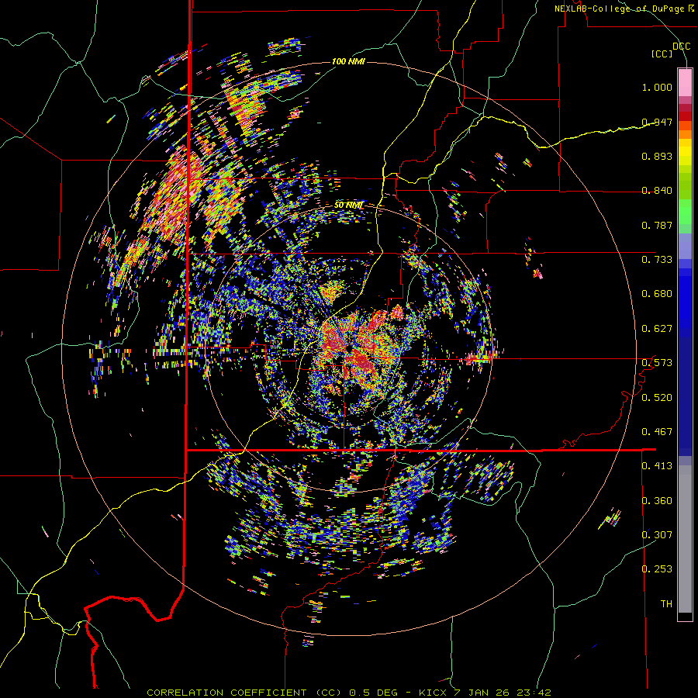Pick the gray segment of the color bar
The height and width of the screenshot is (698, 698).
click(x=685, y=539)
